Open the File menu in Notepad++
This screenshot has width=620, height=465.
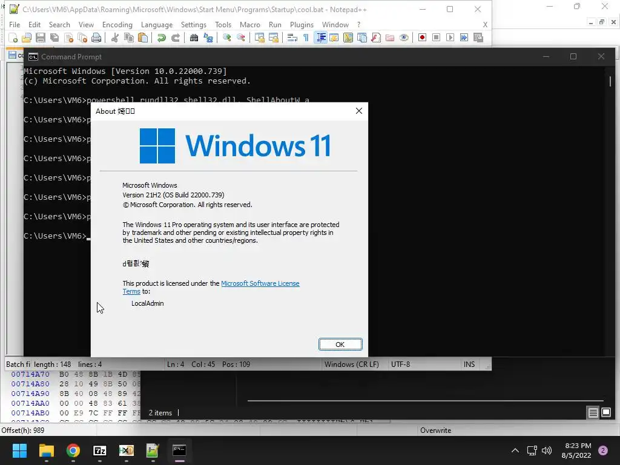click(15, 24)
